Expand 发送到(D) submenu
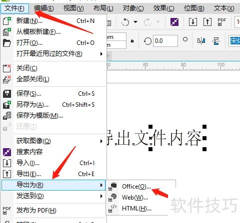This screenshot has height=223, width=240. (x=53, y=196)
